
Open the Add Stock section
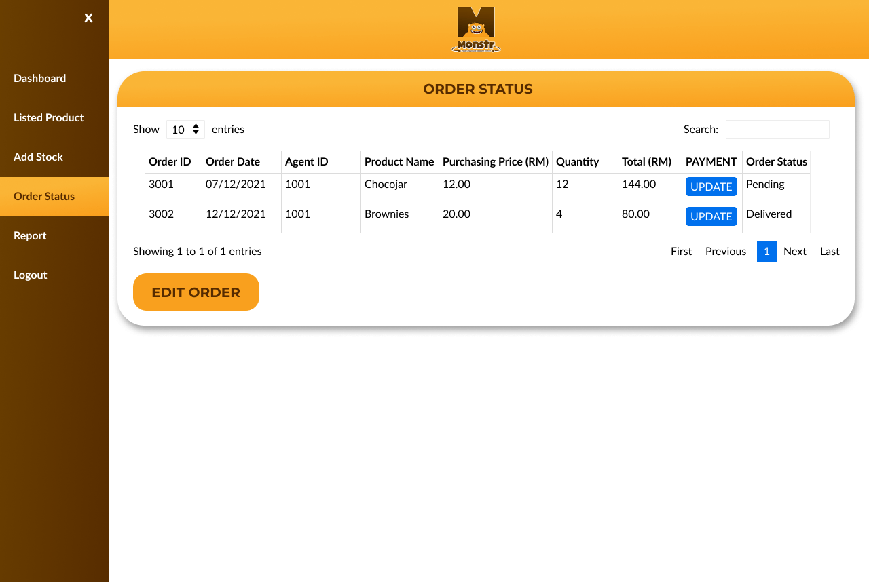coord(38,157)
